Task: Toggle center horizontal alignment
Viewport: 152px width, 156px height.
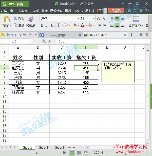Action: [117, 25]
